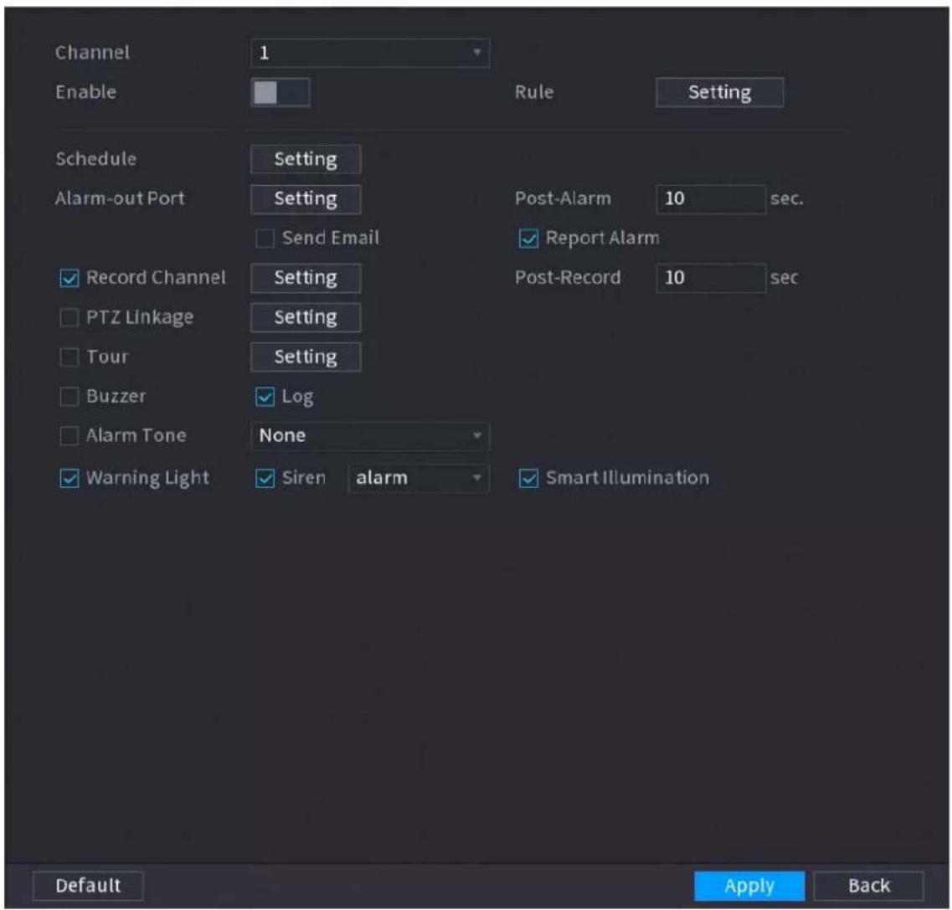The image size is (952, 910).
Task: Open the Siren dropdown showing alarm
Action: (419, 478)
